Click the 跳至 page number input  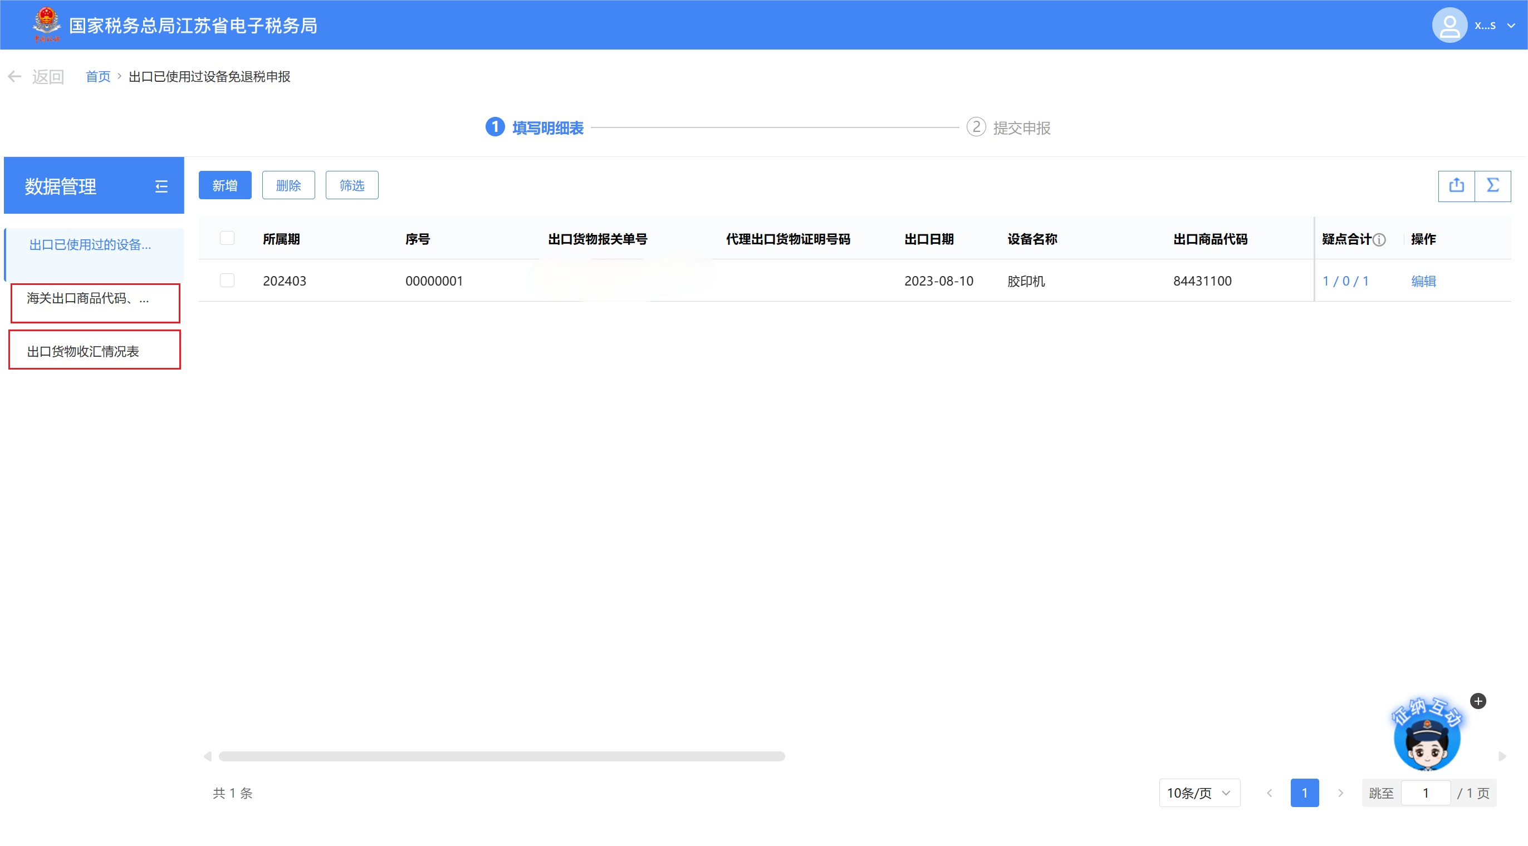point(1425,793)
